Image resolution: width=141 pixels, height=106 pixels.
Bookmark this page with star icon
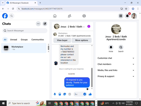click(126, 9)
